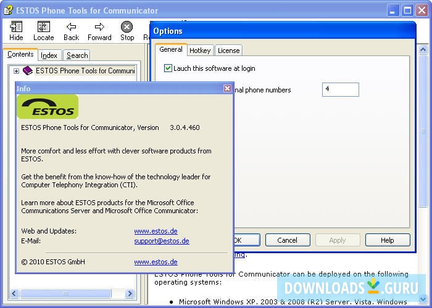Click the Forward arrow toolbar icon
The image size is (432, 308).
99,31
